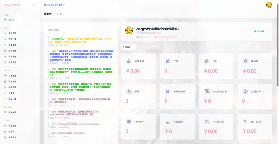Click the 店铺共享 cross-tools icon

[5, 112]
